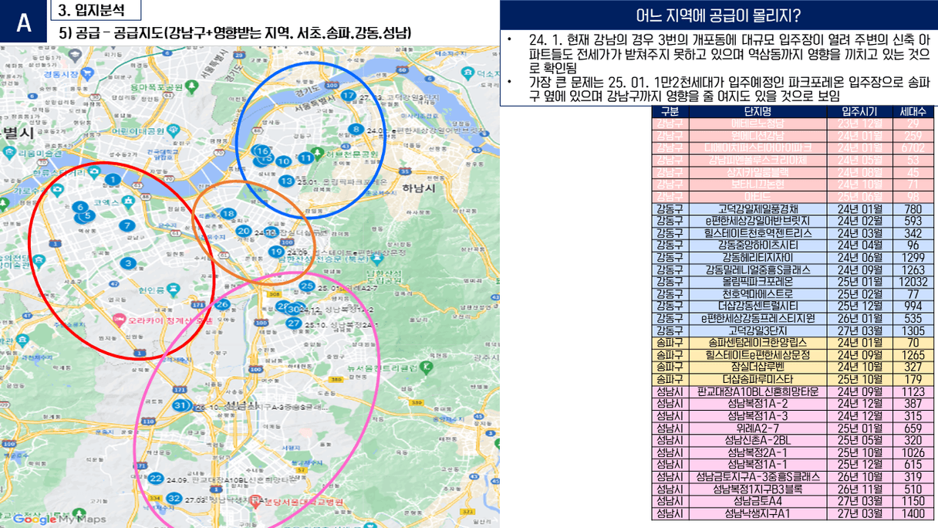This screenshot has height=528, width=938.
Task: Select map marker number 26
Action: 222,304
